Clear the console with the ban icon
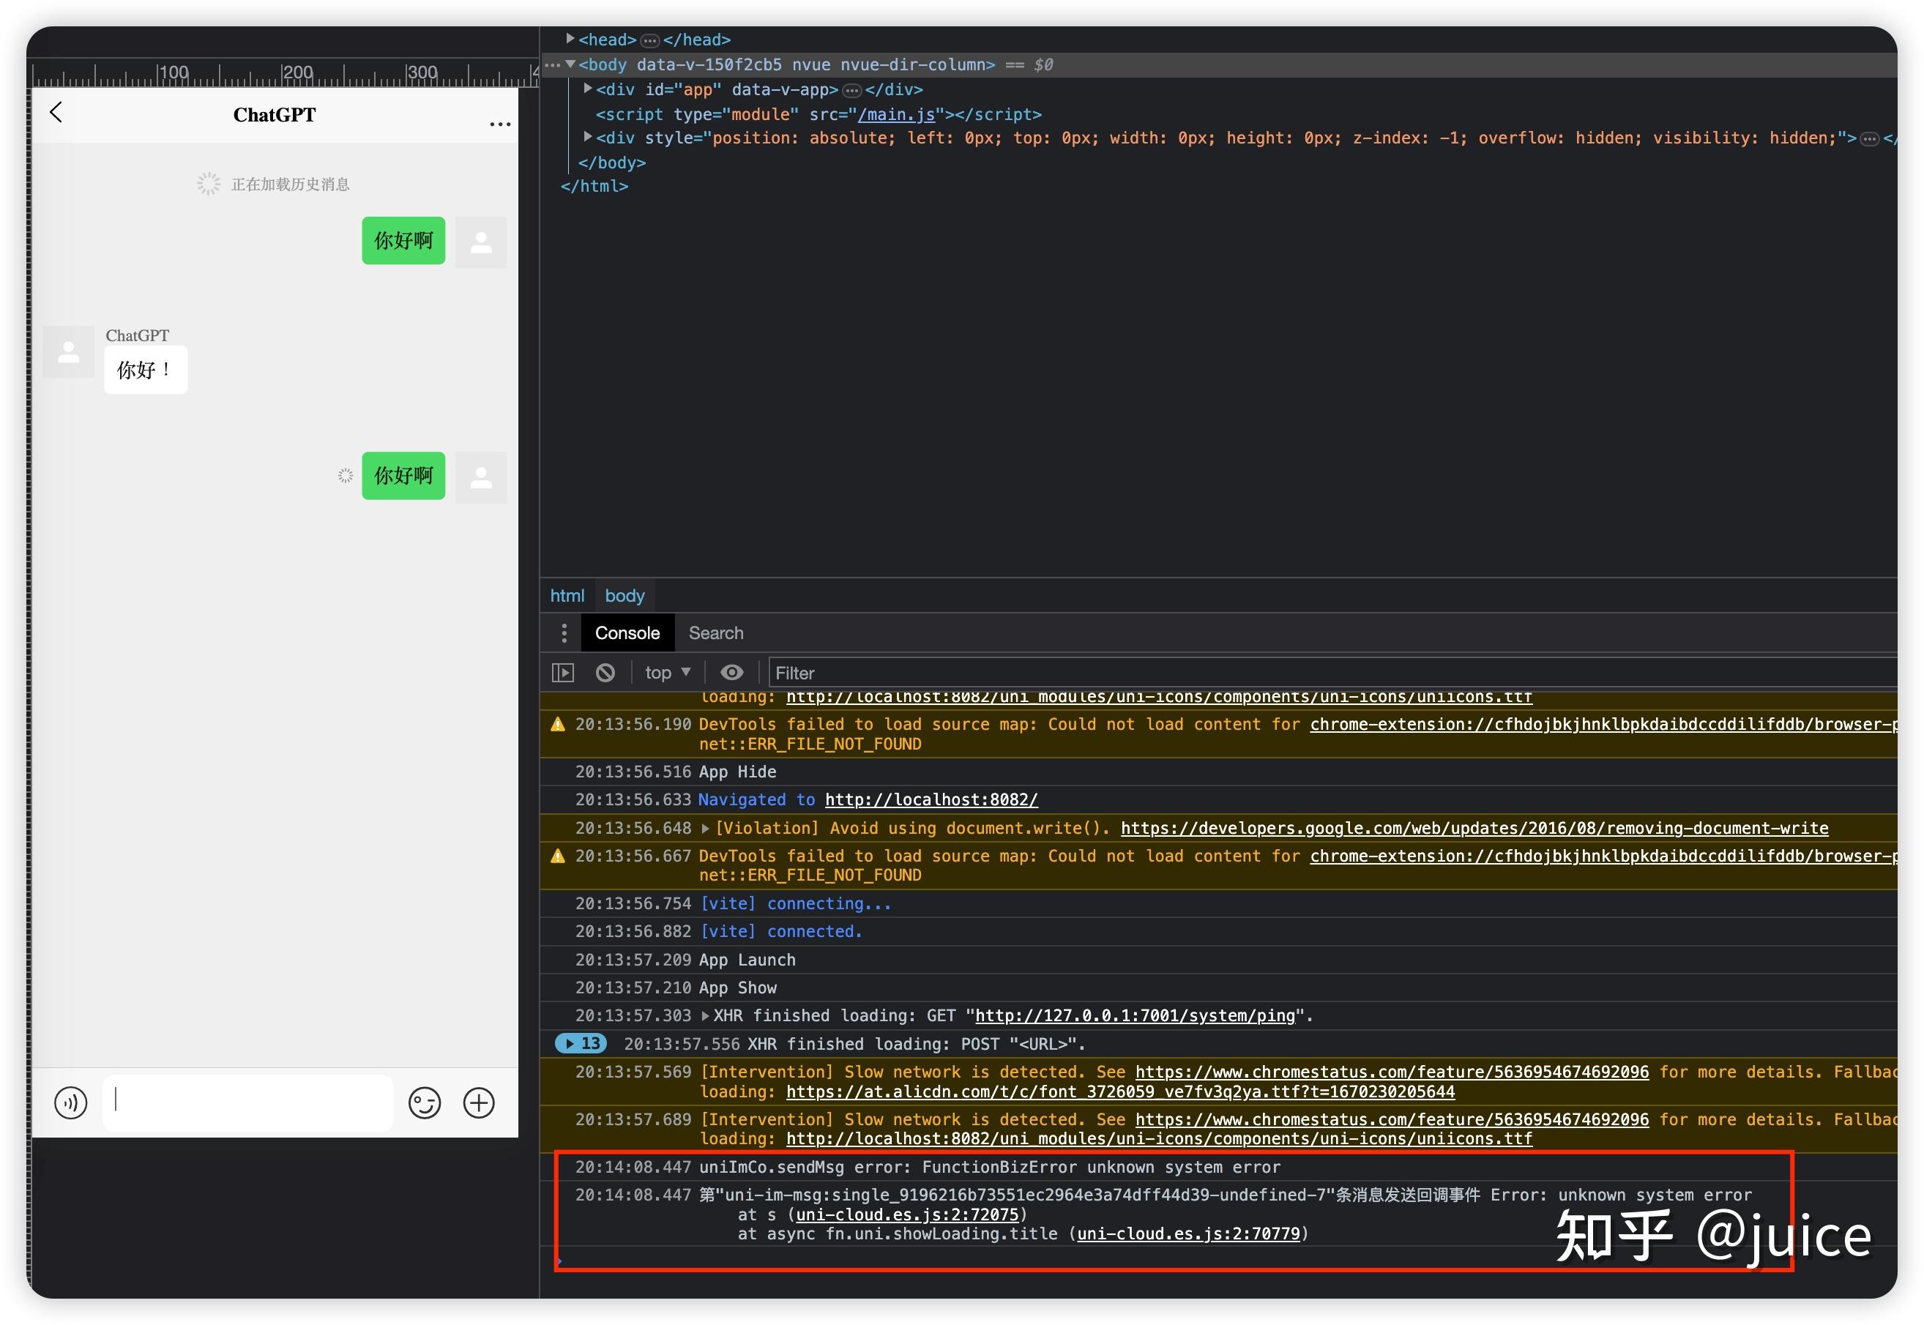1924x1325 pixels. 605,673
